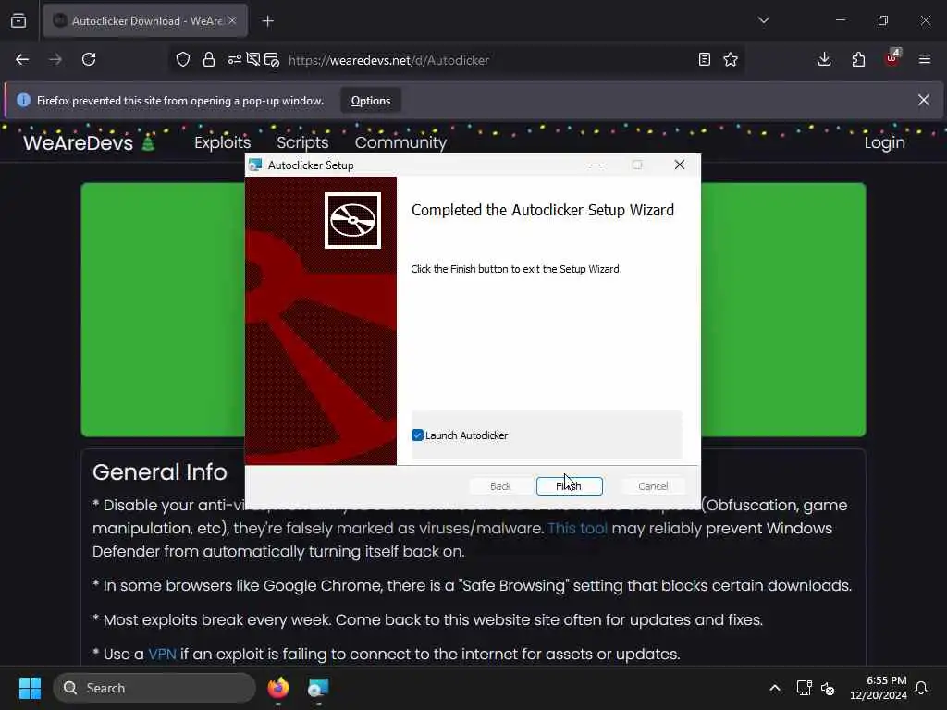Select the Autoclicker Download tab
The image size is (947, 710).
click(145, 20)
